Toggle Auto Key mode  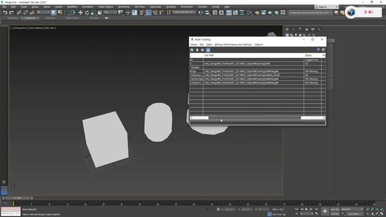click(335, 209)
